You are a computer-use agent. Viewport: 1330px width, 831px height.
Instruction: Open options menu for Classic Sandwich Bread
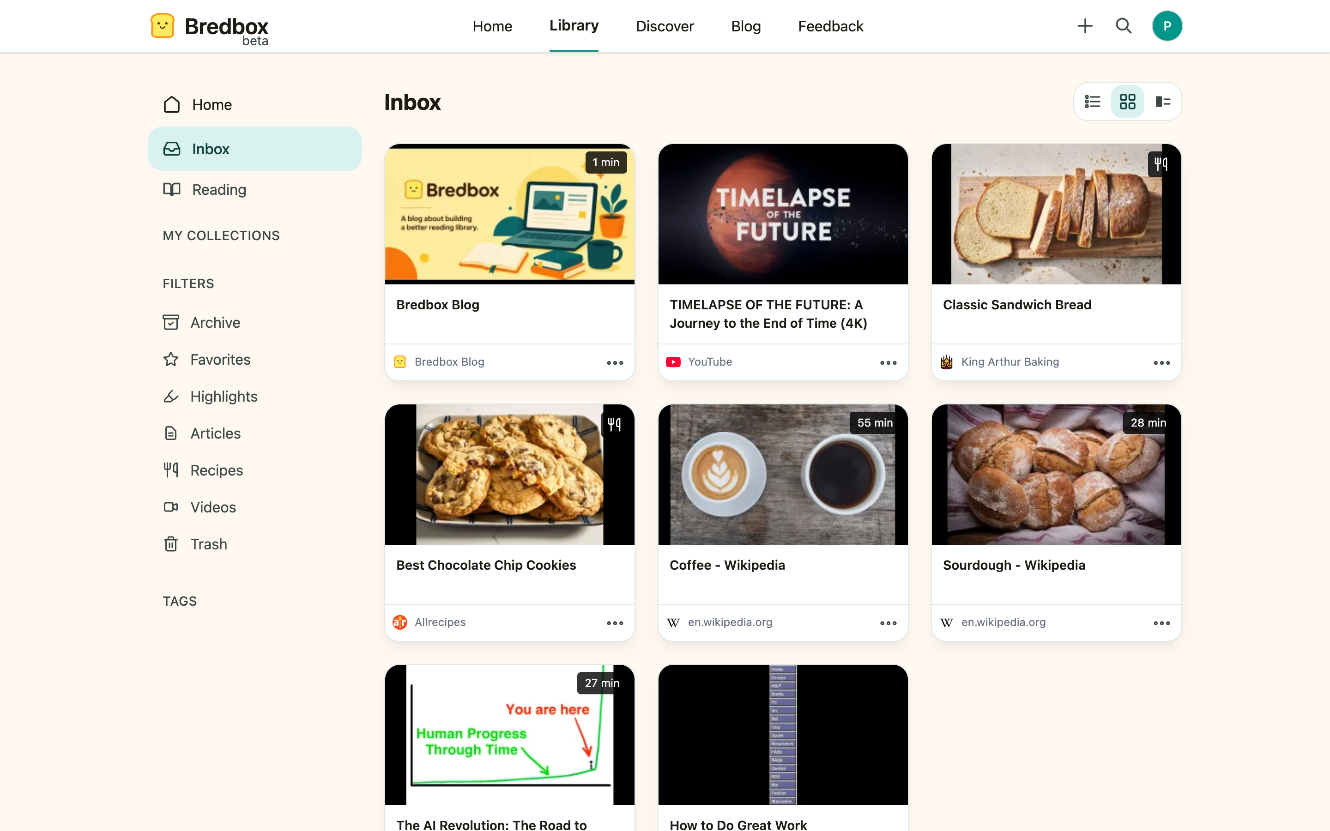coord(1161,362)
